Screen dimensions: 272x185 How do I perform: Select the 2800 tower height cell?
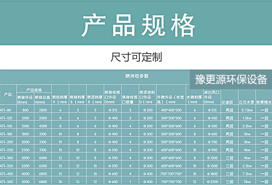point(43,110)
